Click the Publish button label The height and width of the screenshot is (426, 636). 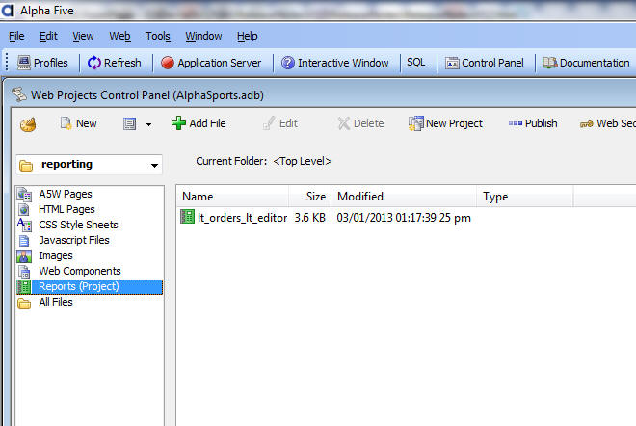542,123
